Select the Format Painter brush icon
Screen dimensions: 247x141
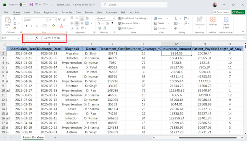point(14,28)
